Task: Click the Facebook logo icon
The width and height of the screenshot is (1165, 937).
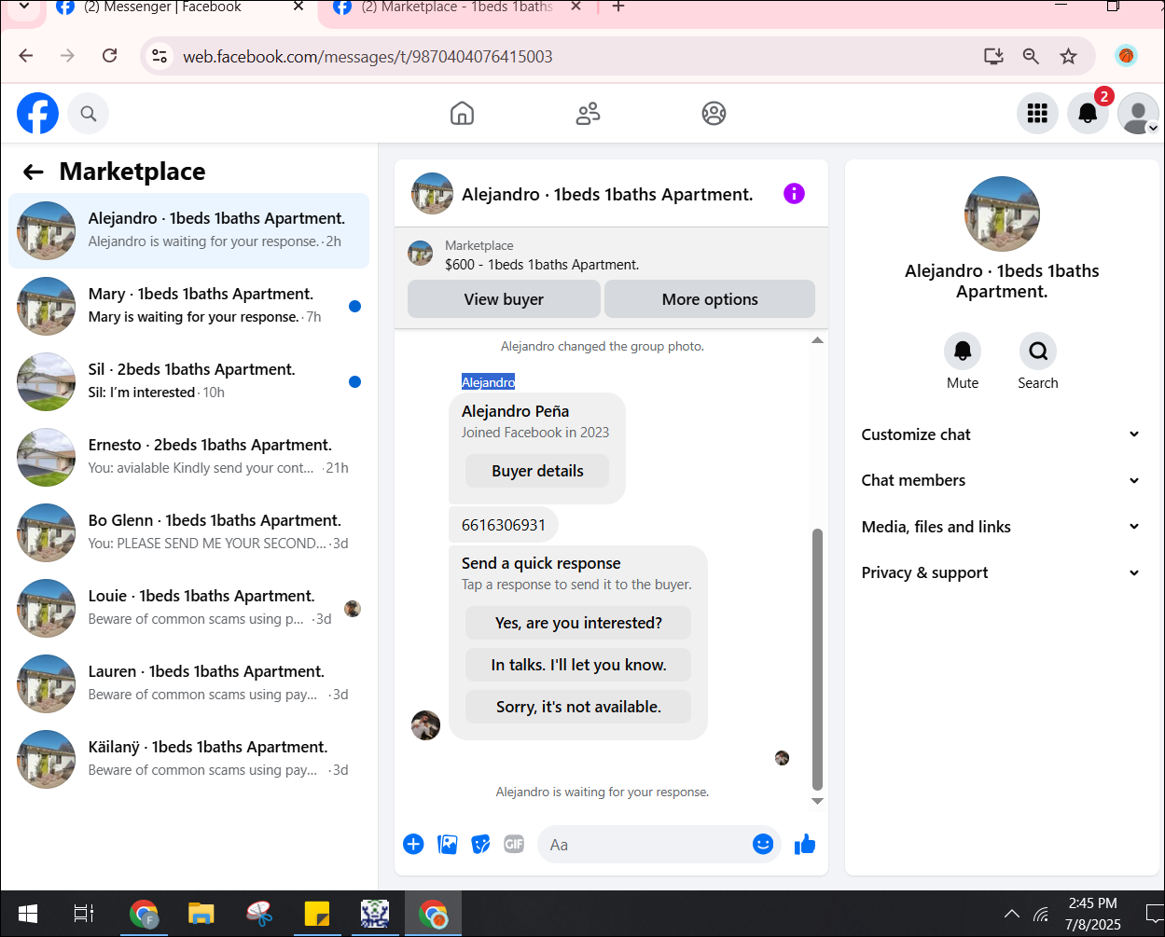Action: click(x=37, y=114)
